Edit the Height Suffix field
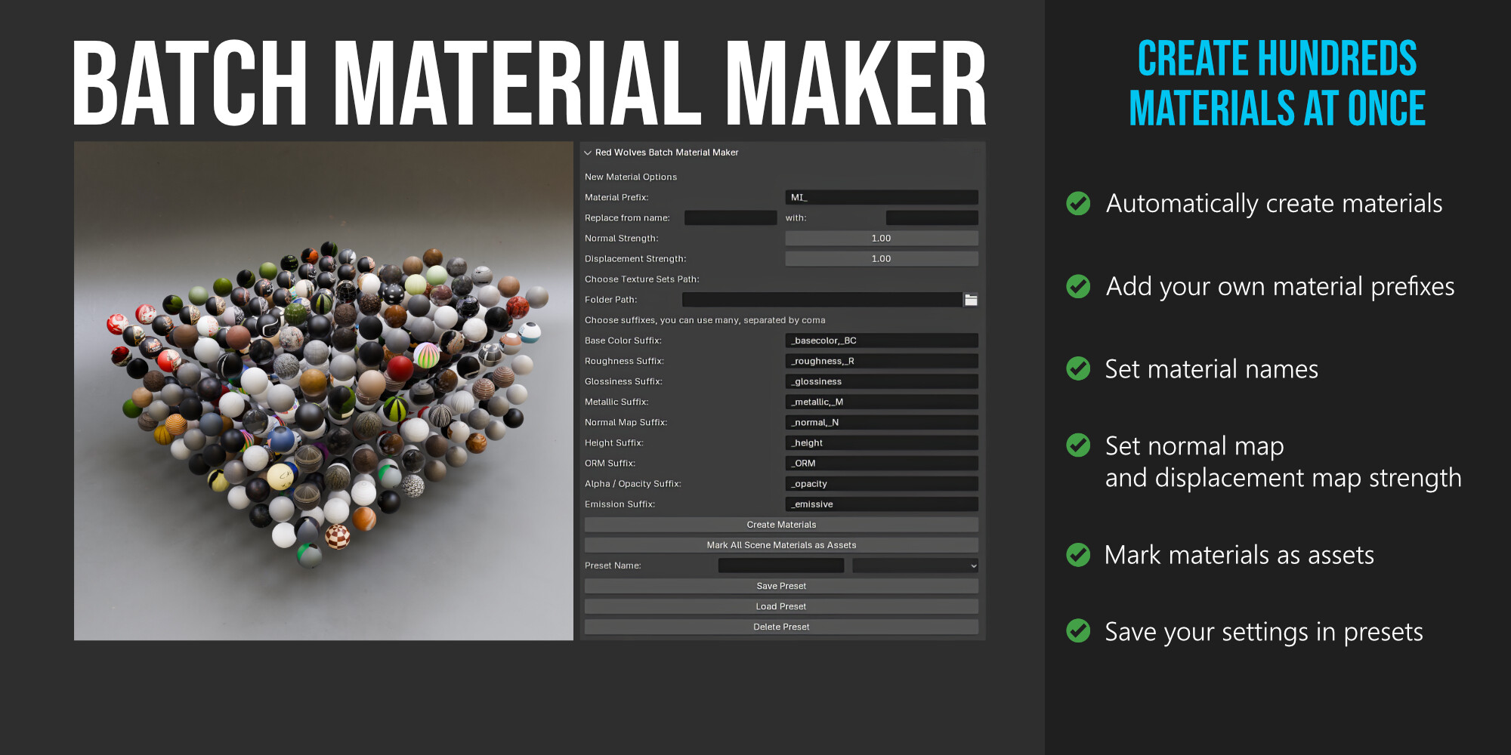The height and width of the screenshot is (755, 1511). click(882, 442)
